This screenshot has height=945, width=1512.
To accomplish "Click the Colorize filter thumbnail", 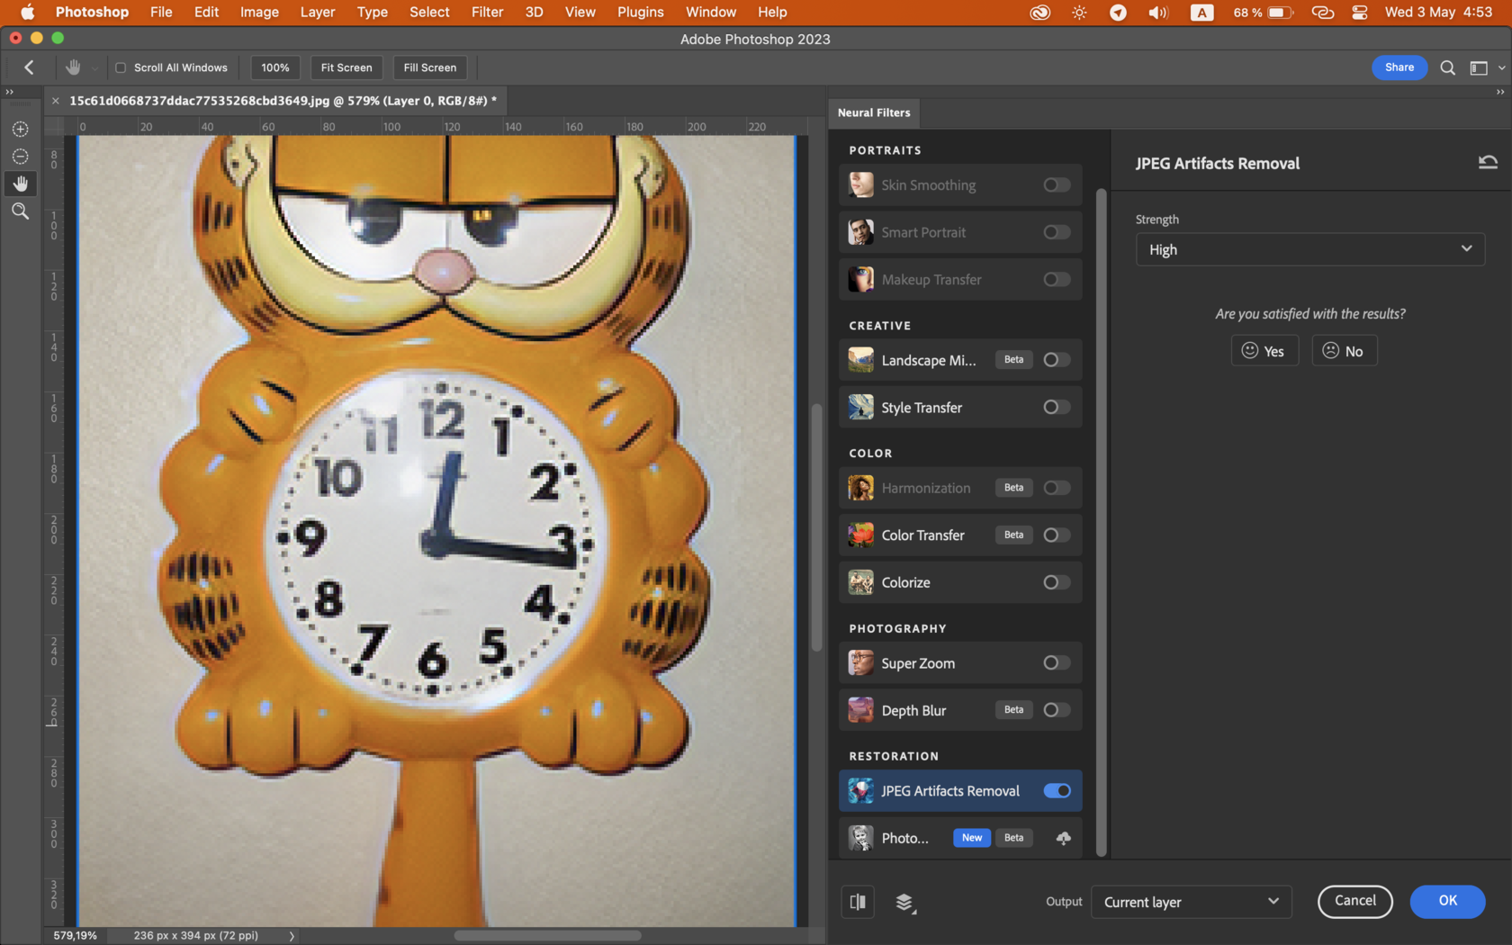I will (860, 582).
